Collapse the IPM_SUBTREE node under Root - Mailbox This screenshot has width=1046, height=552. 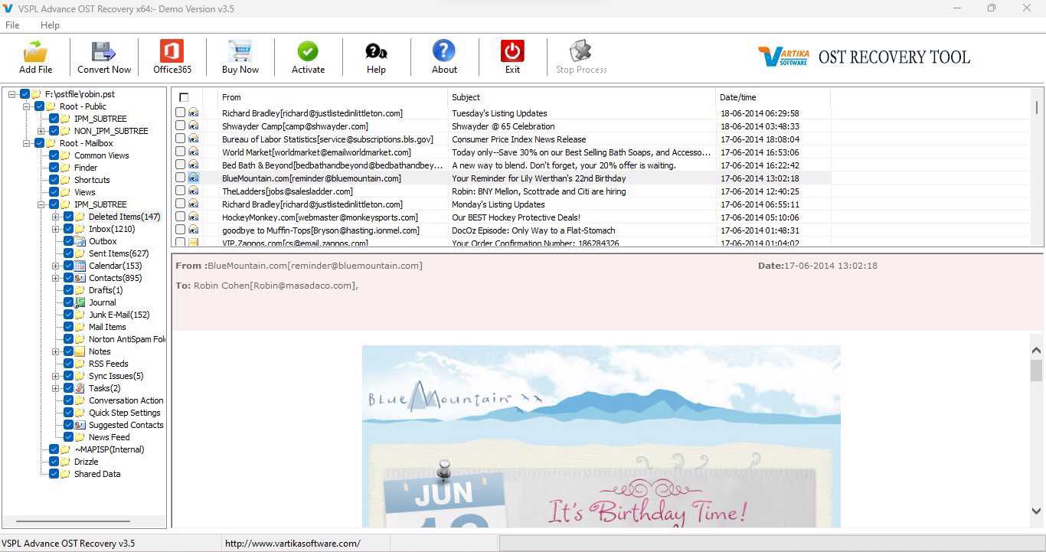click(41, 204)
